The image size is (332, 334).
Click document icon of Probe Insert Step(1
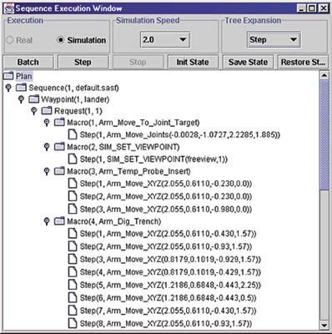click(x=73, y=184)
